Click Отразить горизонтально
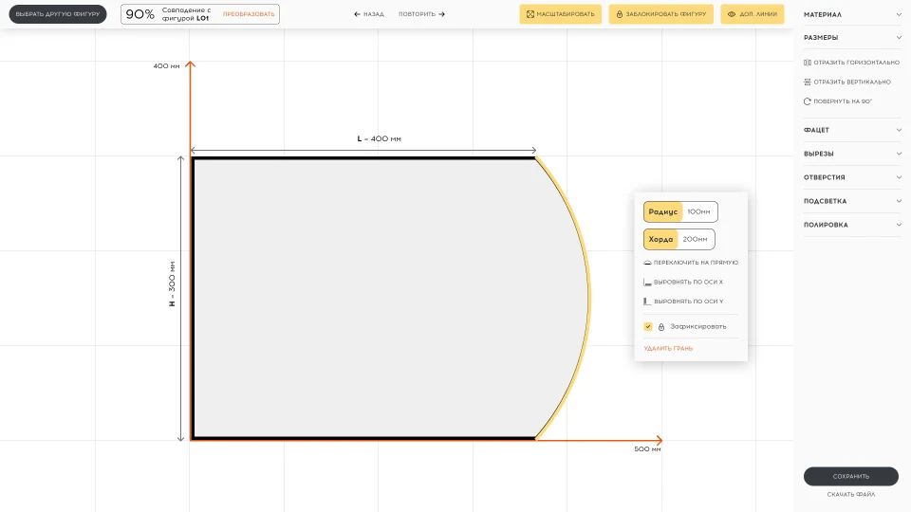911x512 pixels. [x=851, y=63]
